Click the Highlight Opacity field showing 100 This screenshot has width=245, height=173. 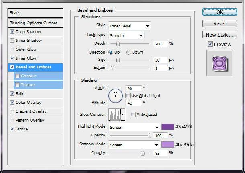[161, 136]
